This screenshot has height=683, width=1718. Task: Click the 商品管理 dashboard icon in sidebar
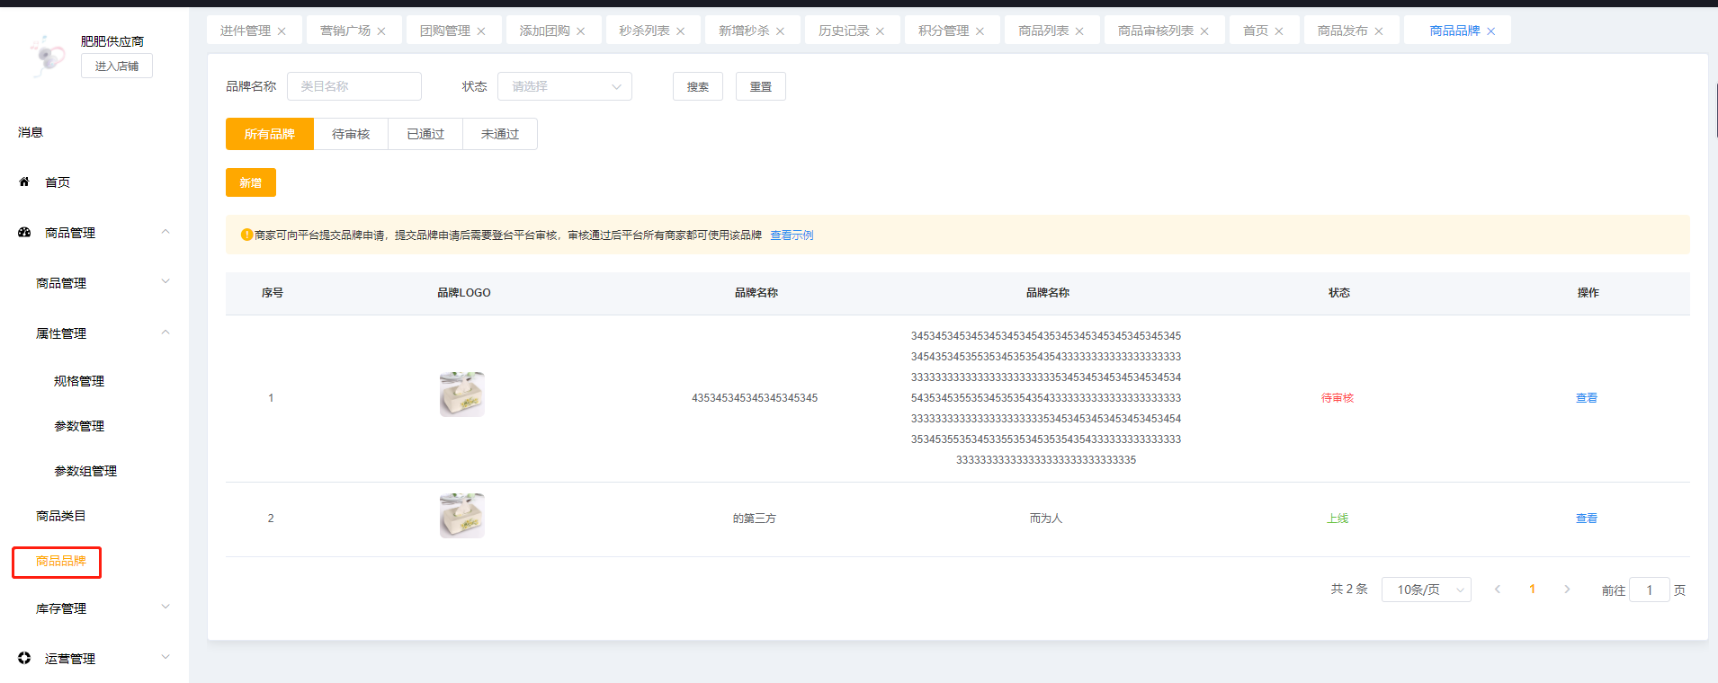click(x=24, y=232)
